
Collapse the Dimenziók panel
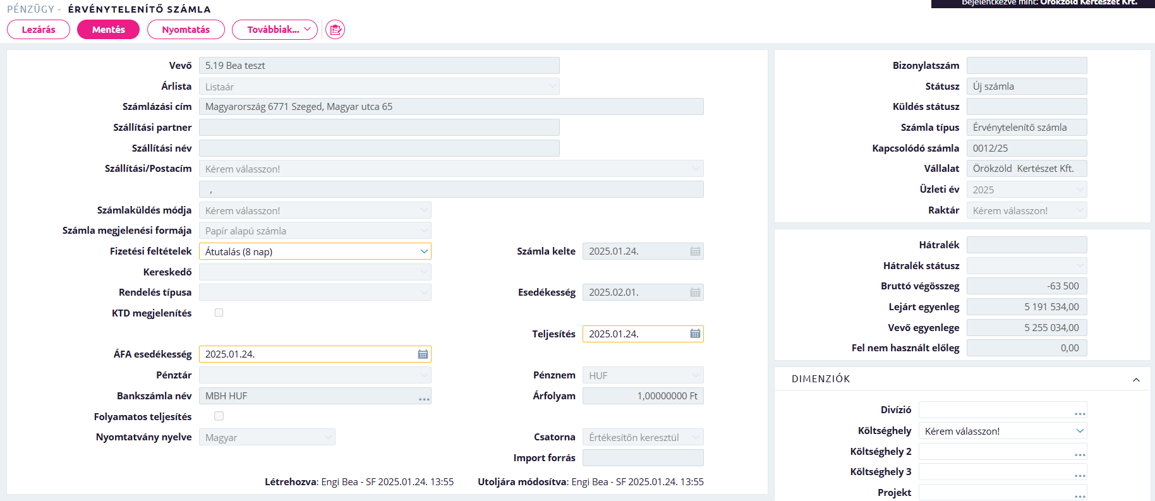pos(1136,380)
